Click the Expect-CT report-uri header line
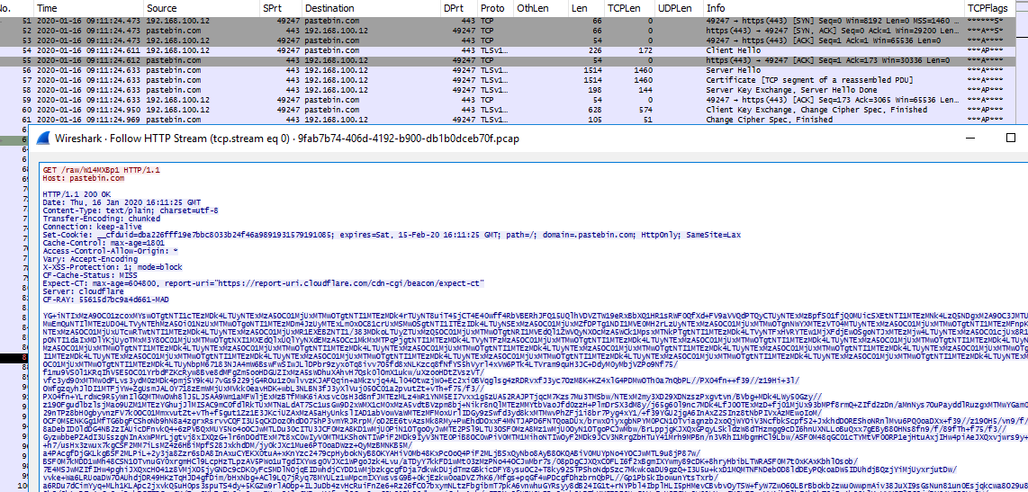The height and width of the screenshot is (492, 1028). [x=264, y=283]
